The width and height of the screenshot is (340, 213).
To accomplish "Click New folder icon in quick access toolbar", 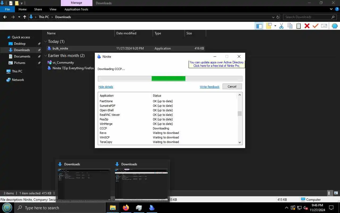I will tap(17, 3).
